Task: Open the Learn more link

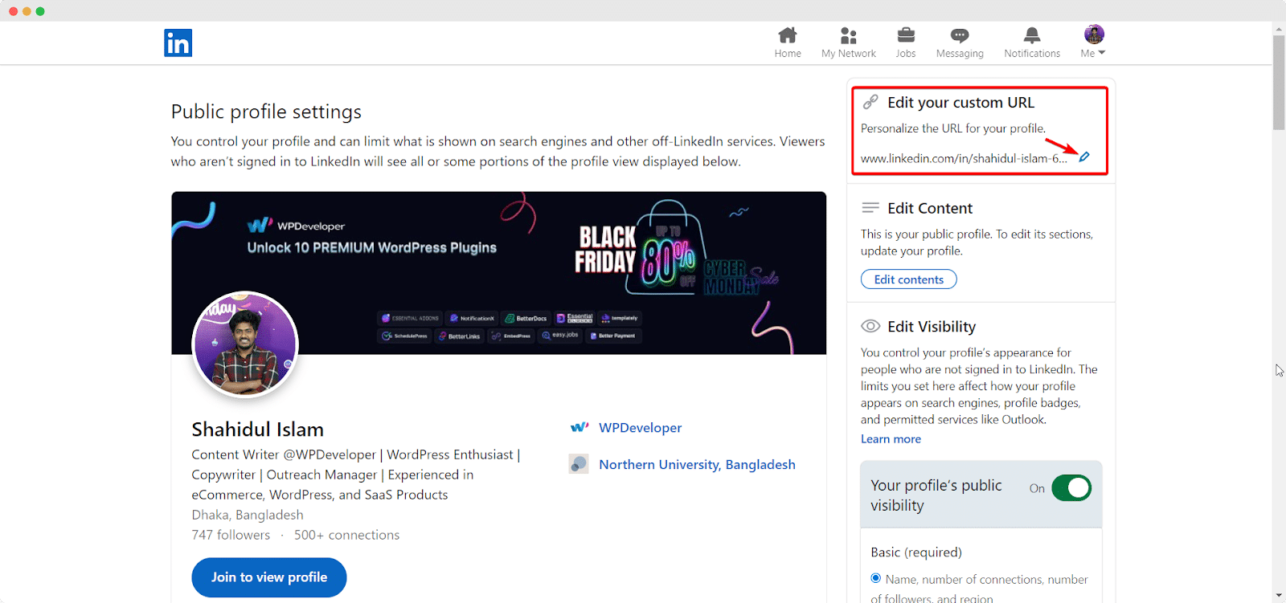Action: pos(891,439)
